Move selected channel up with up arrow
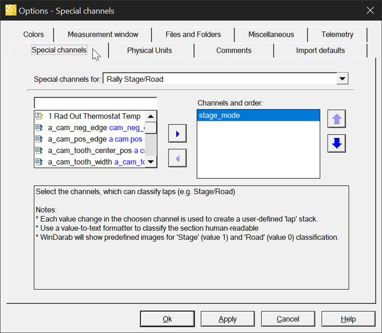 (x=336, y=119)
